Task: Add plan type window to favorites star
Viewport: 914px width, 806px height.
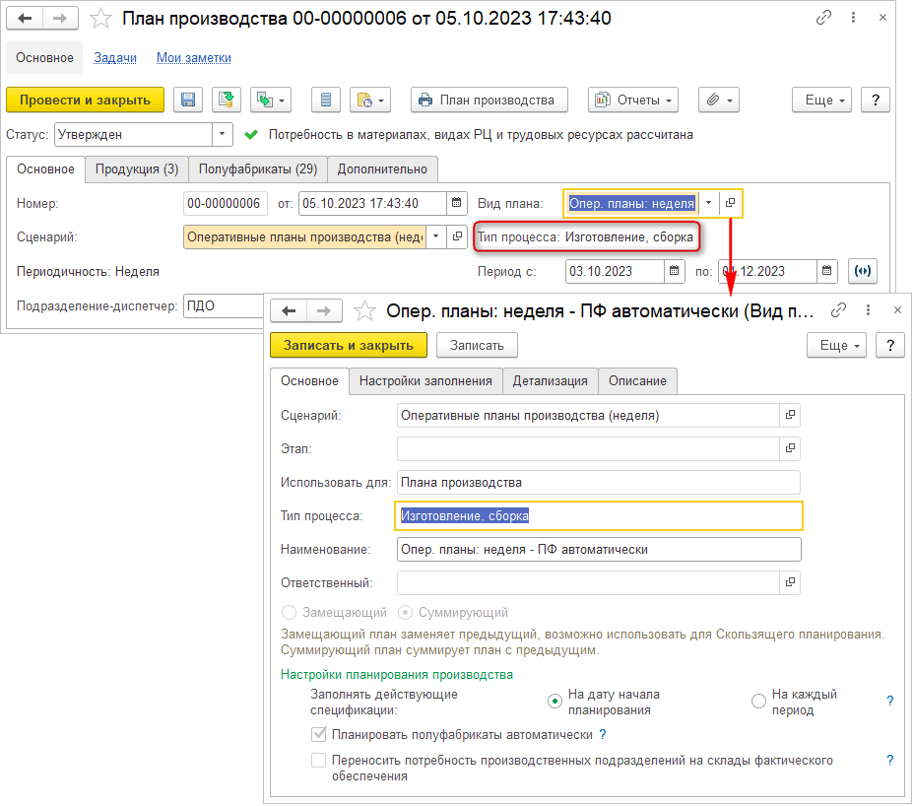Action: (x=365, y=311)
